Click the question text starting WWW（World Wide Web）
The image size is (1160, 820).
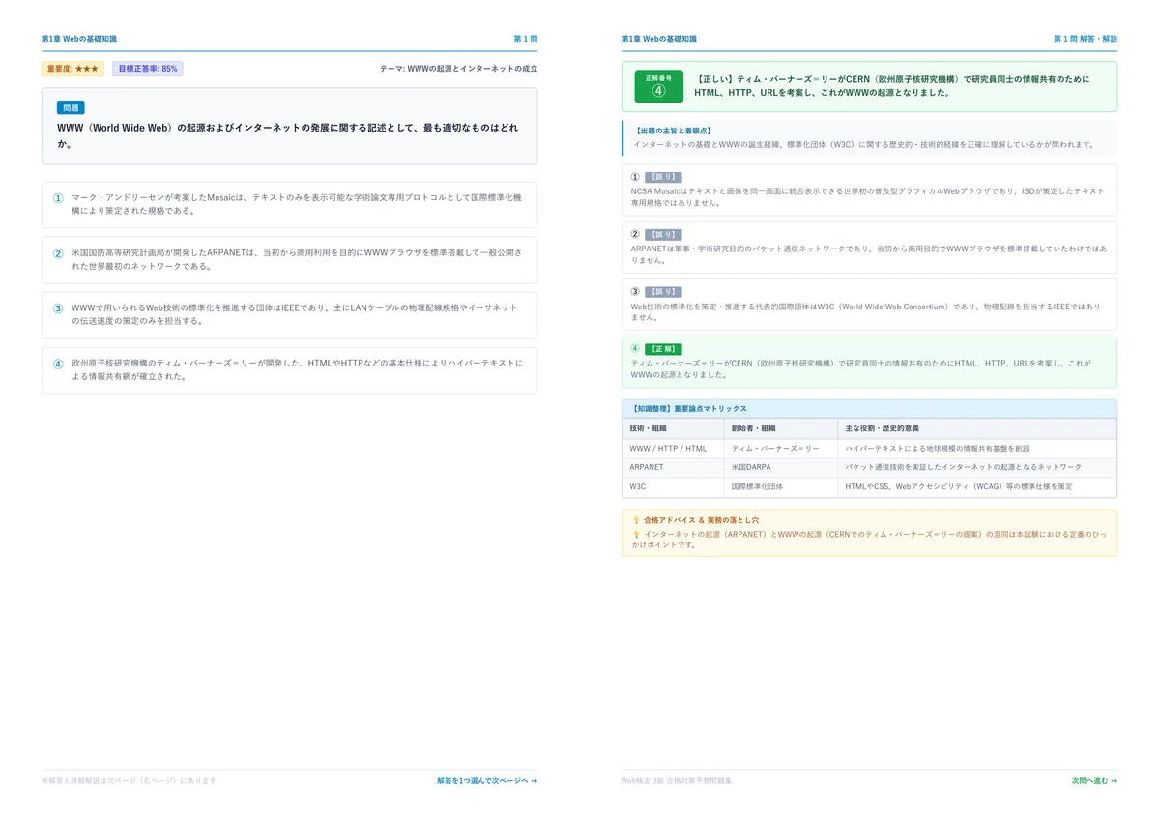(287, 135)
